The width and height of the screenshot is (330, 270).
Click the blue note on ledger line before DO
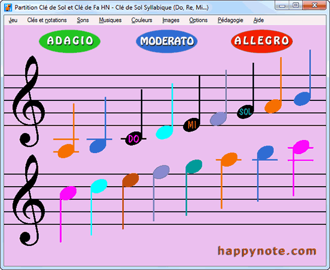[98, 145]
